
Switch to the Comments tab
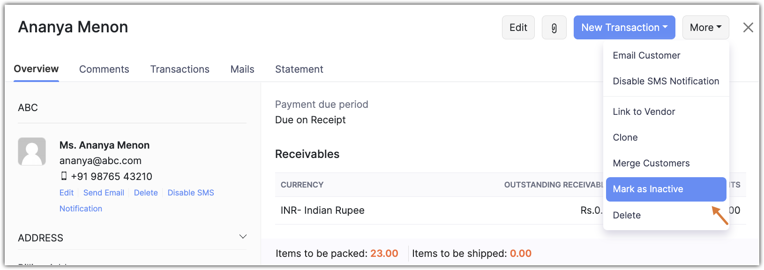[x=104, y=69]
